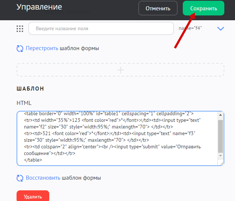Click the name="f4" field label

[x=190, y=28]
